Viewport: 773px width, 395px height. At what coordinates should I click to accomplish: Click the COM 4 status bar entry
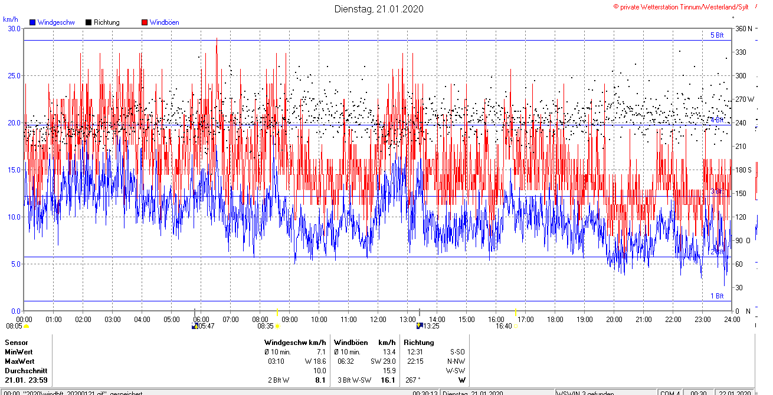670,393
